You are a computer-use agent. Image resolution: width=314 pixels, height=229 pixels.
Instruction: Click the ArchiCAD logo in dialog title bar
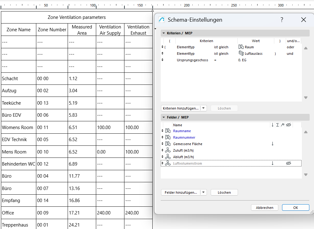pos(161,19)
